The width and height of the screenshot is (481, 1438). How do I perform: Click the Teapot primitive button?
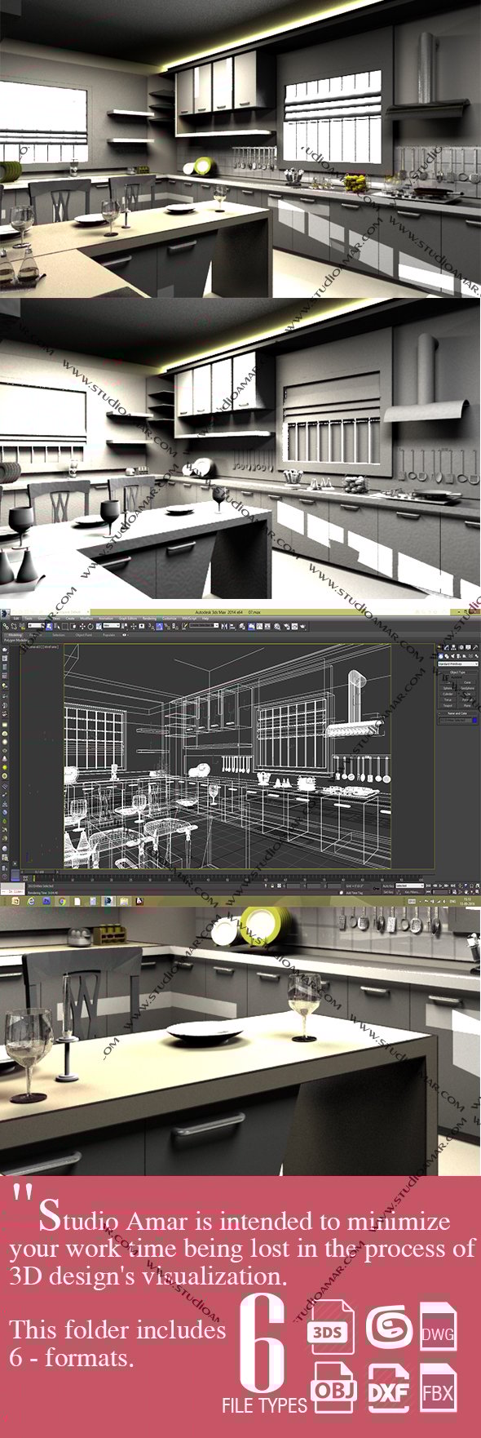pyautogui.click(x=448, y=705)
